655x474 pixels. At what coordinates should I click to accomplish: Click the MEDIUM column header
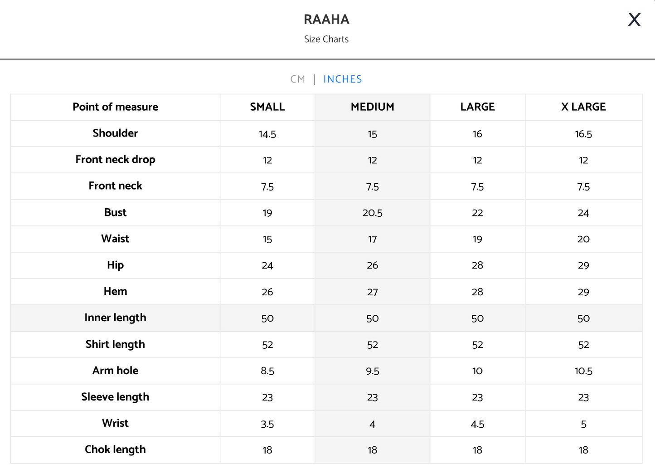pos(373,107)
